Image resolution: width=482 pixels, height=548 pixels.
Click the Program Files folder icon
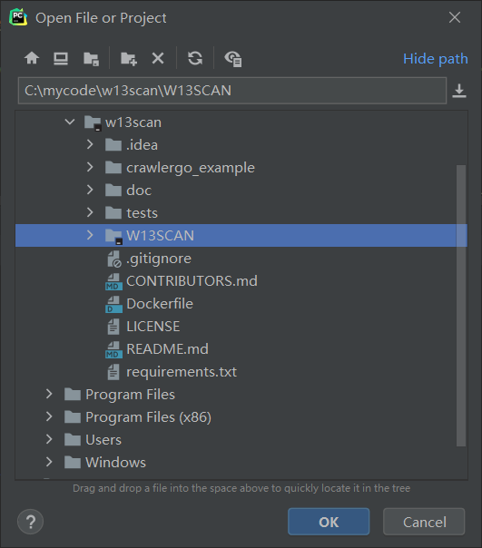coord(73,395)
